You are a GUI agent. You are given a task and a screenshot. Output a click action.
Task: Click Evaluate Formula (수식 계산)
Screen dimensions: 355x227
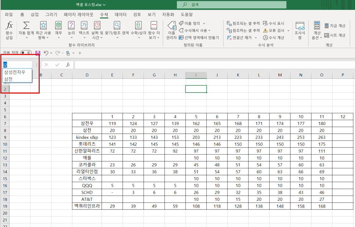tap(274, 38)
